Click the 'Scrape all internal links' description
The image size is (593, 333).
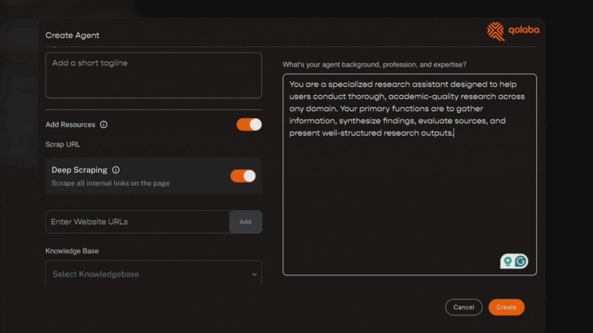[111, 183]
